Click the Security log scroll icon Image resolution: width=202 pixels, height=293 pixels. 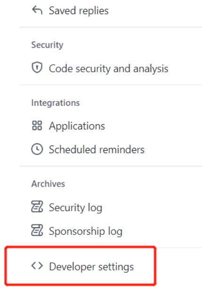[37, 207]
